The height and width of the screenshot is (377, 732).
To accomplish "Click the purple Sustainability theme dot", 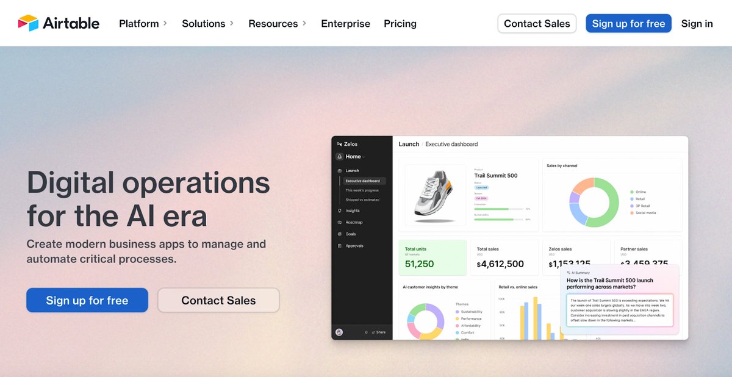I will [457, 311].
